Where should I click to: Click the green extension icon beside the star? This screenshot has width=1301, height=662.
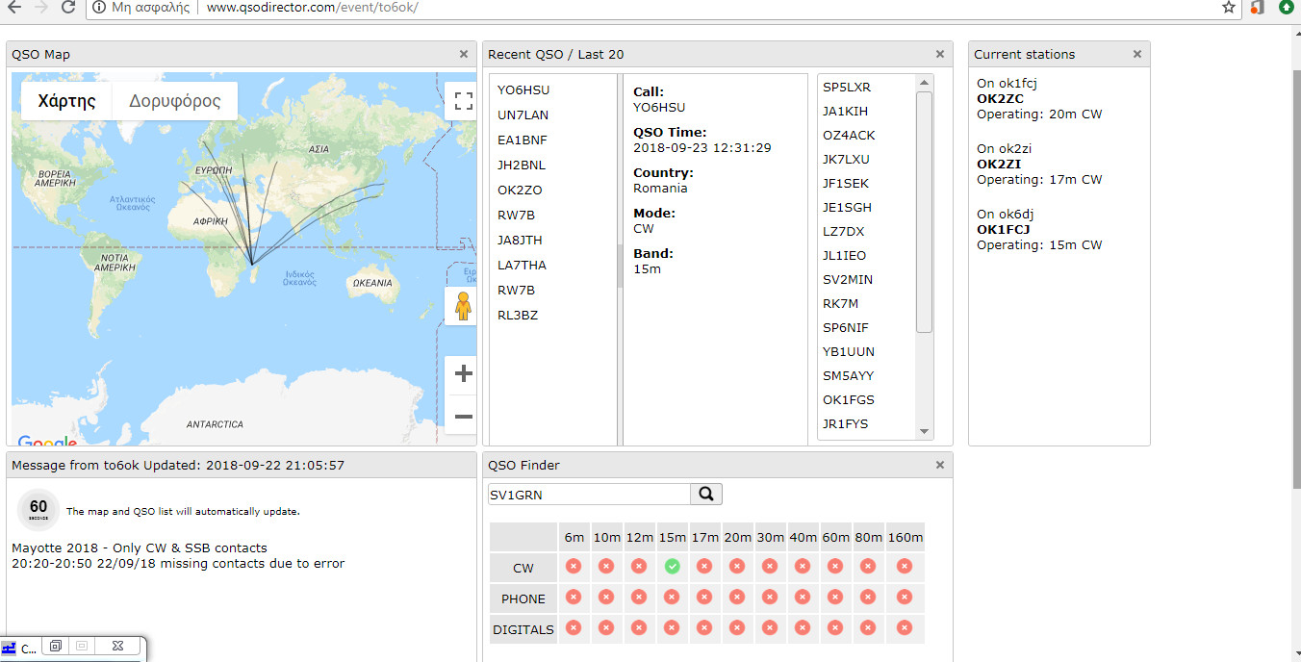click(1287, 9)
